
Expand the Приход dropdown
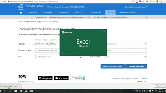pyautogui.click(x=126, y=50)
